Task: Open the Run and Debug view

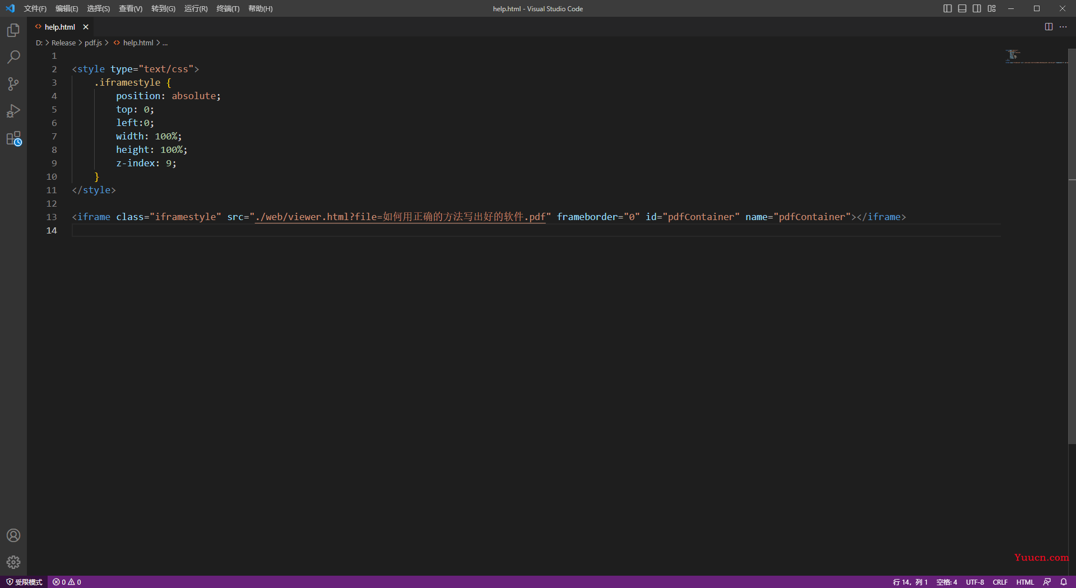Action: pyautogui.click(x=13, y=111)
